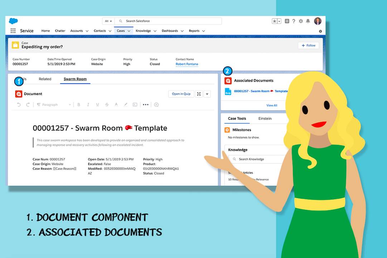Expand the Knowledge tab chevron
Image resolution: width=387 pixels, height=258 pixels.
coord(155,31)
